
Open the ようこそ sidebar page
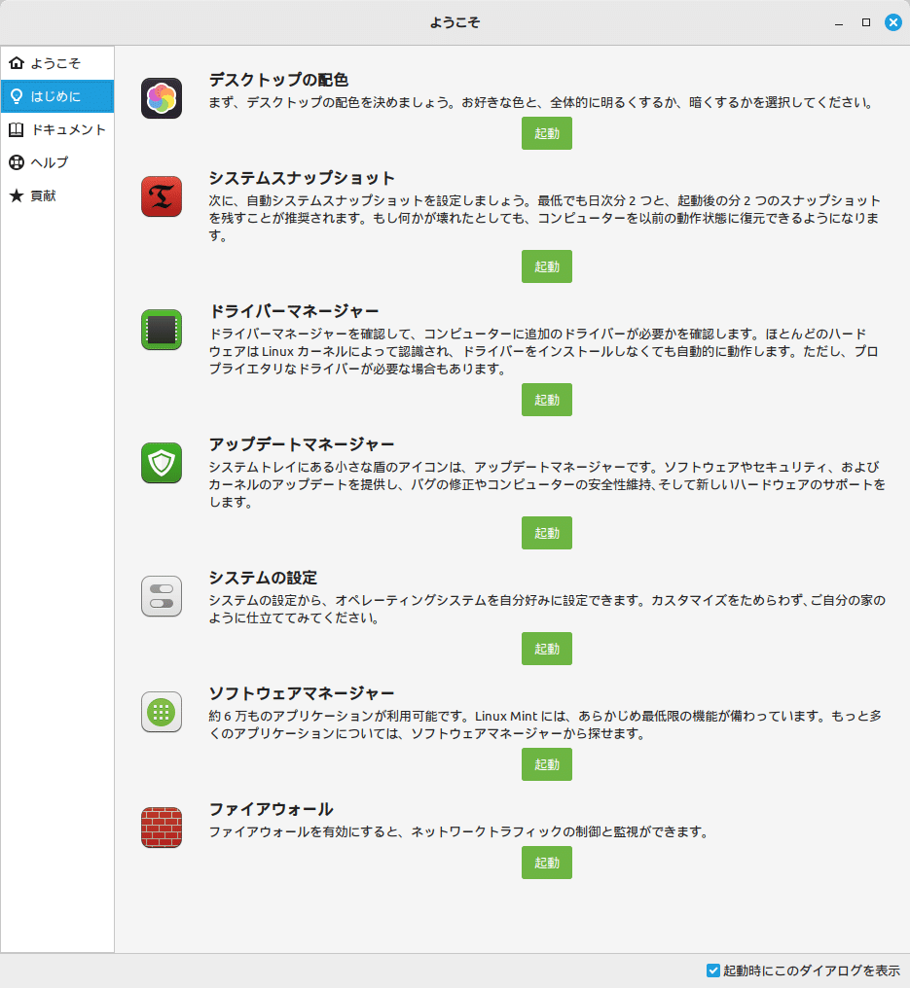(x=57, y=63)
